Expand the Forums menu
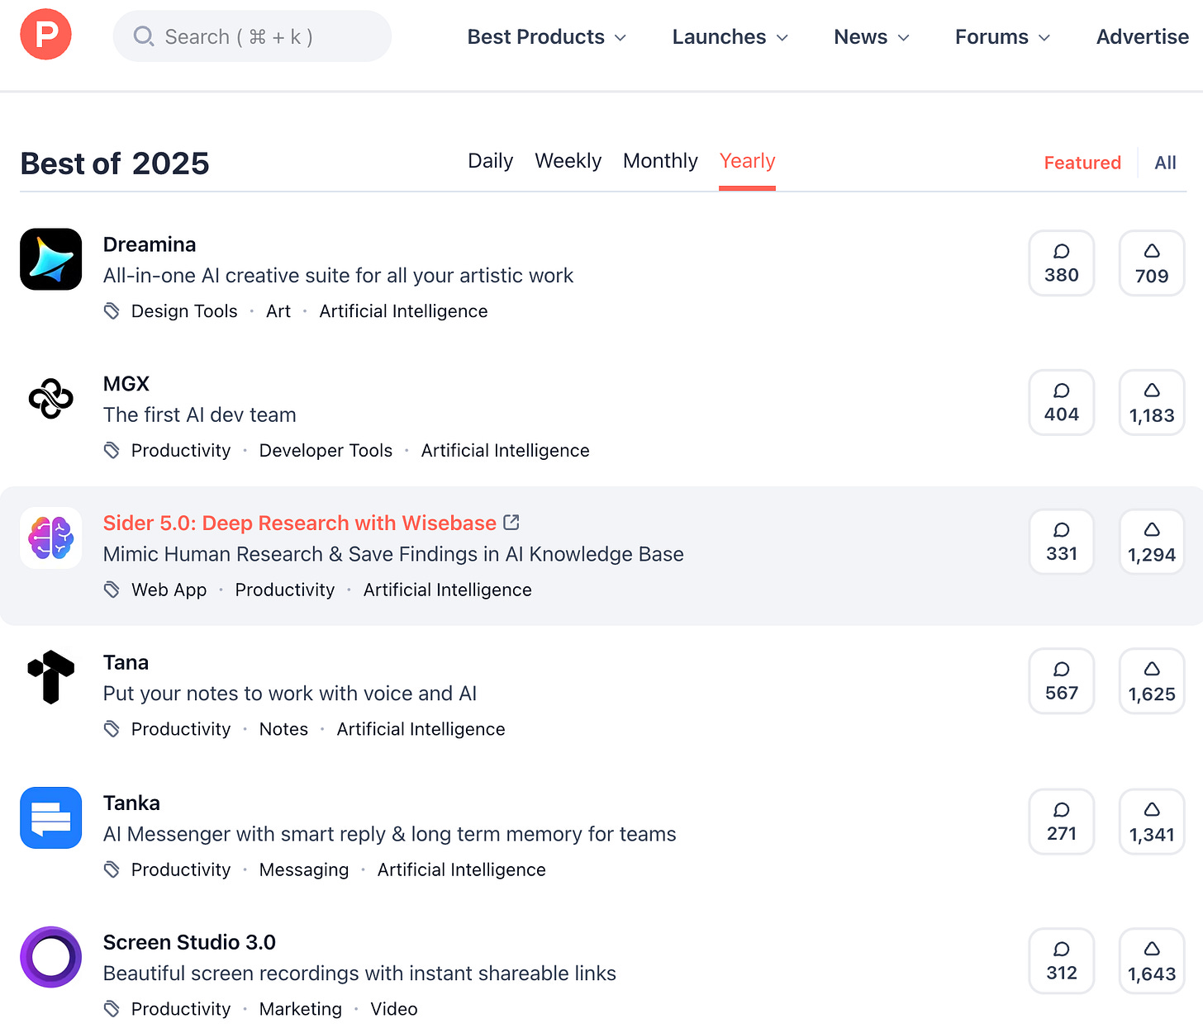 [1002, 37]
